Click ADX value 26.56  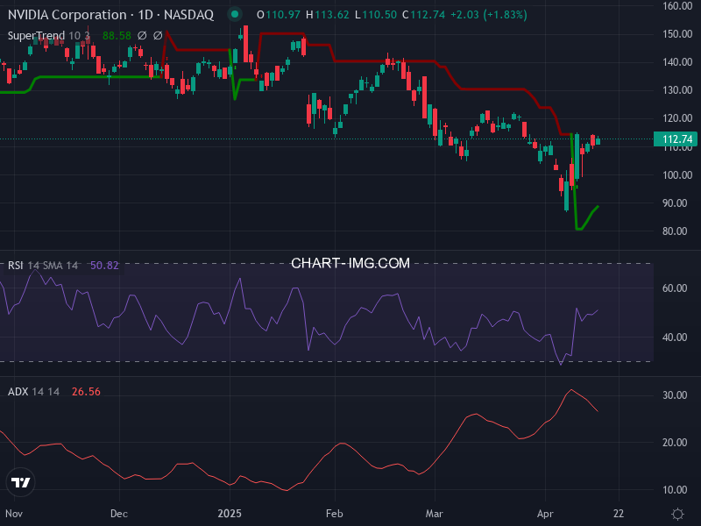tap(86, 391)
